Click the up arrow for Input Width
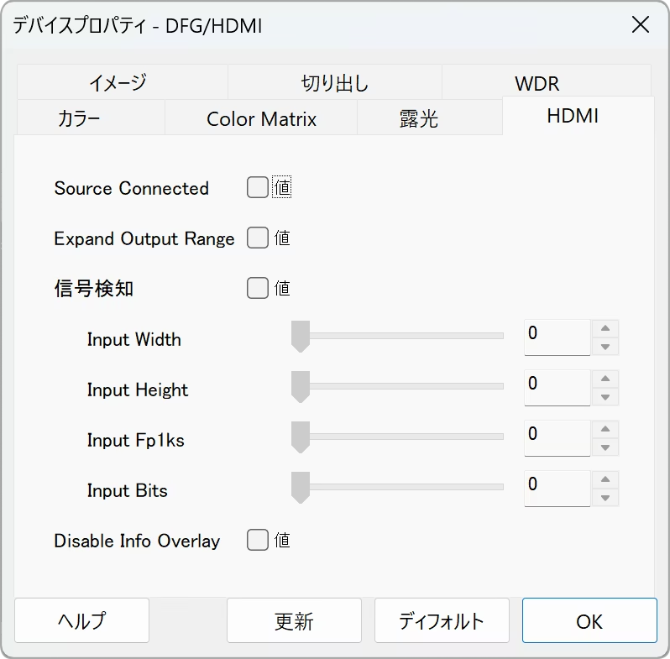670x659 pixels. click(605, 328)
